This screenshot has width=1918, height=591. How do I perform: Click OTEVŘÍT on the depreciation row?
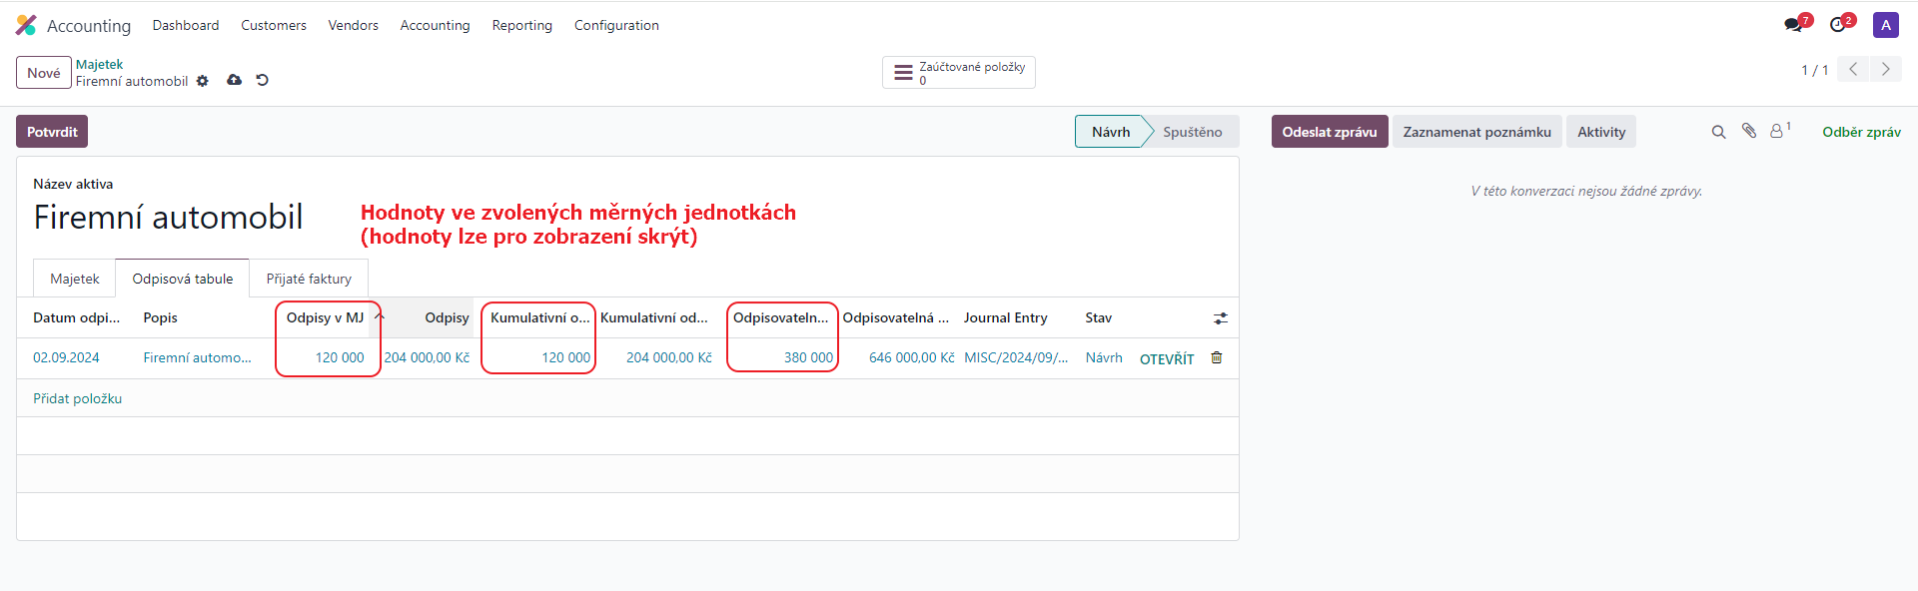[x=1167, y=359]
